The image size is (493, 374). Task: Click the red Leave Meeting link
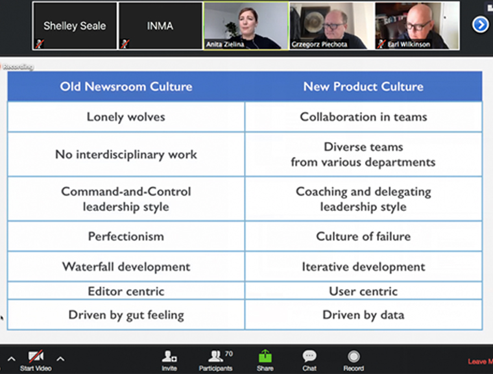(x=480, y=362)
